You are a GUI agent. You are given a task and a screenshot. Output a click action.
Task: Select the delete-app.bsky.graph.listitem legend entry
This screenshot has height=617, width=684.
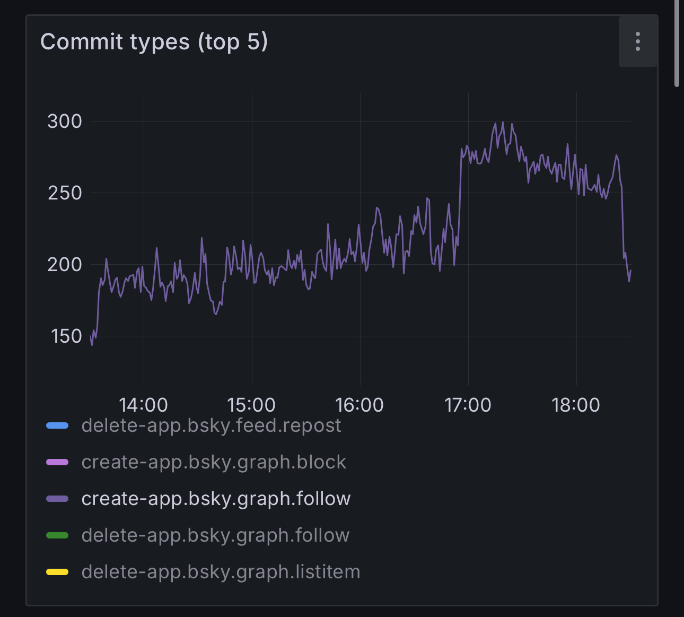tap(221, 572)
